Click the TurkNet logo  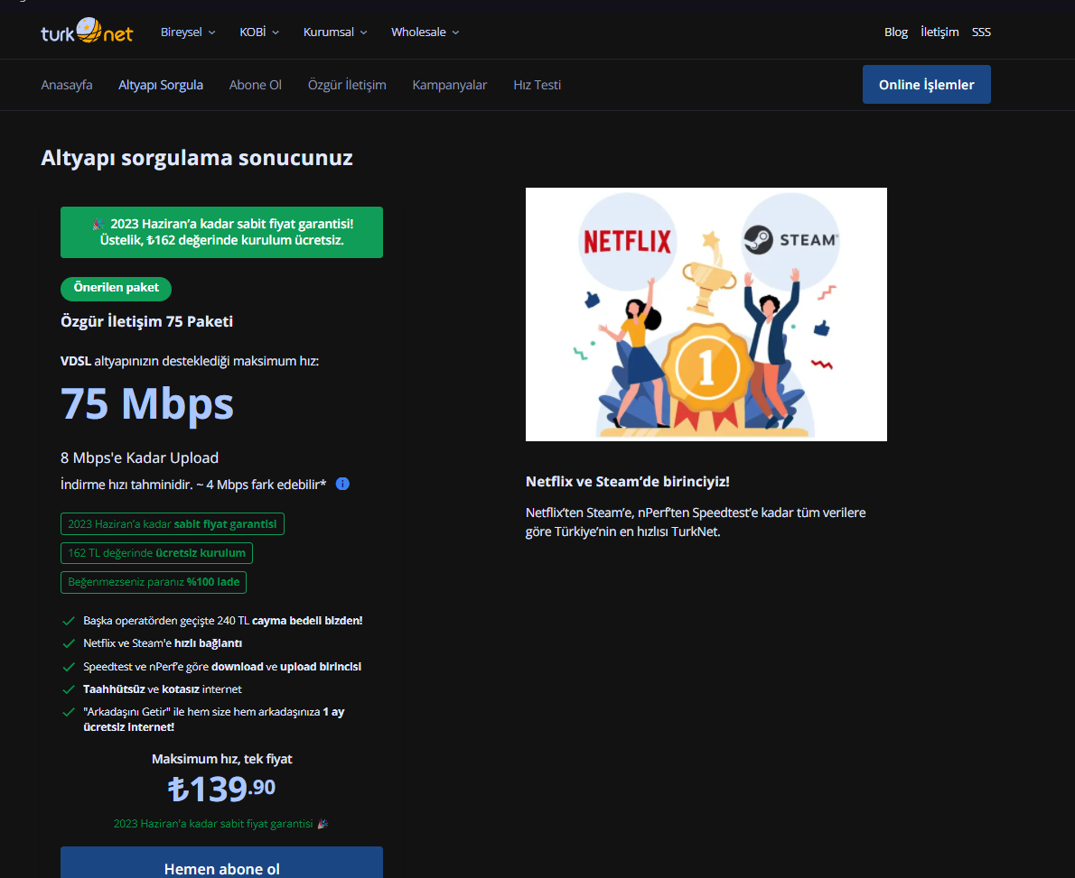click(x=87, y=32)
